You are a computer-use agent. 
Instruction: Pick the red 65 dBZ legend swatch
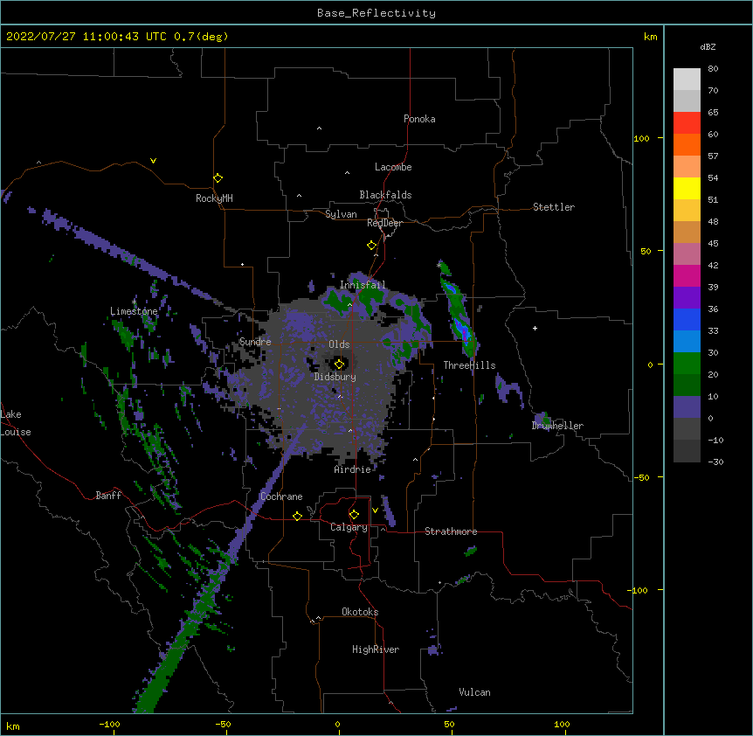click(x=687, y=123)
